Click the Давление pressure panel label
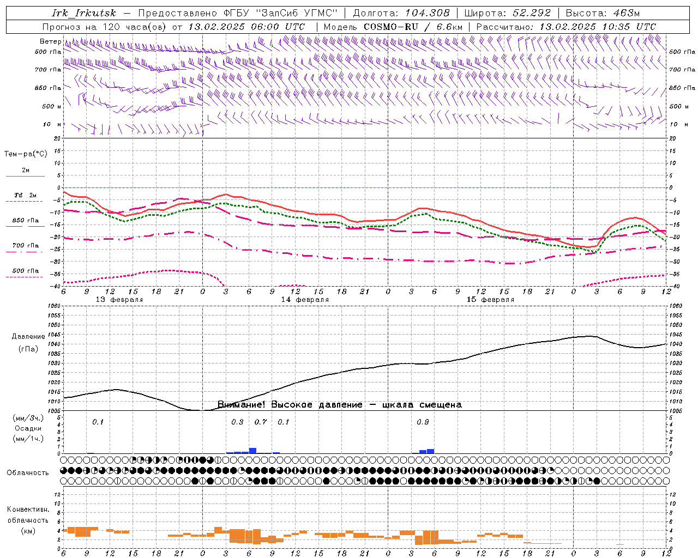This screenshot has width=698, height=558. pos(28,337)
